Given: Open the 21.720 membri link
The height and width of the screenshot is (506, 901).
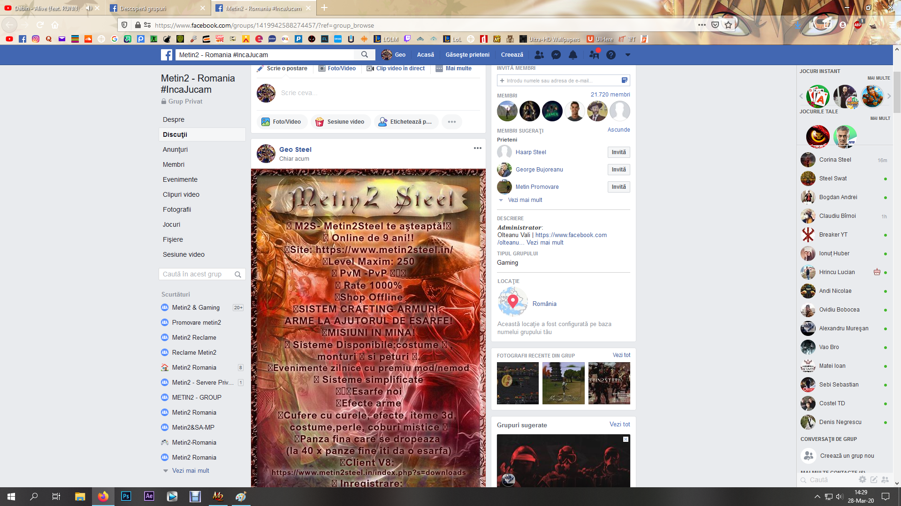Looking at the screenshot, I should 610,95.
